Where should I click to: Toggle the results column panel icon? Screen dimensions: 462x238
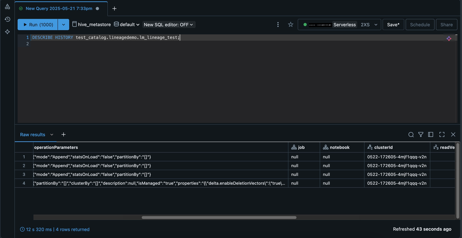click(x=431, y=135)
